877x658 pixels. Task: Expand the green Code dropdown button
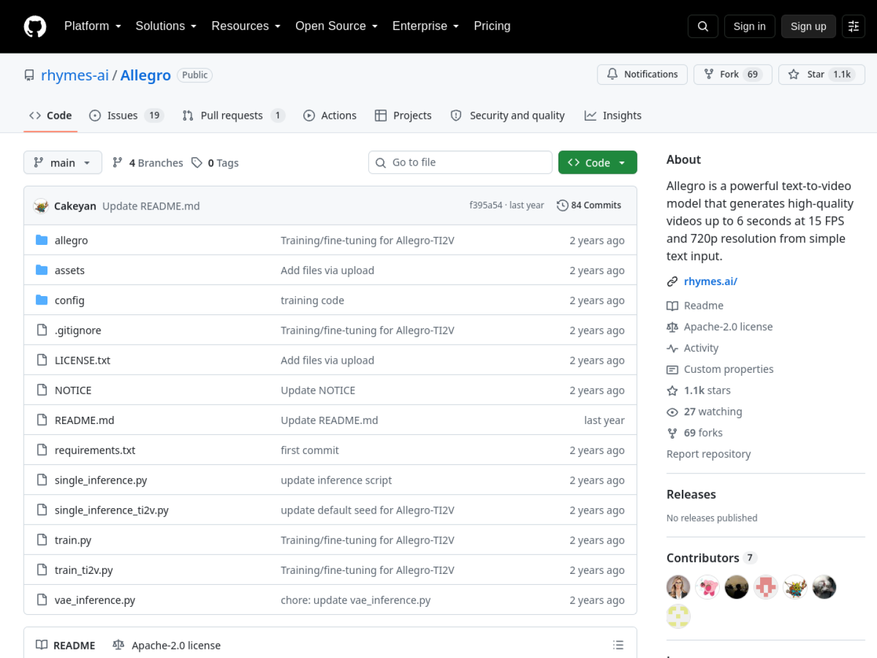[597, 163]
